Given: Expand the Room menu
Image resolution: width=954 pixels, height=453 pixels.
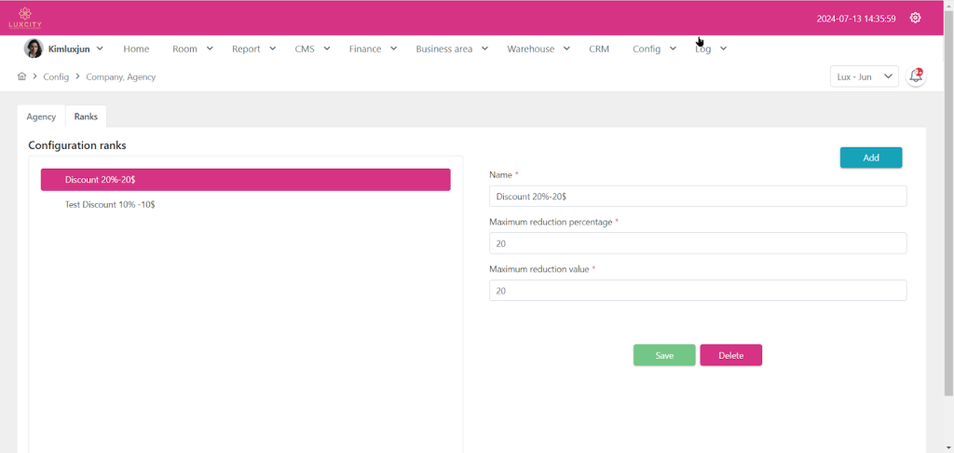Looking at the screenshot, I should click(193, 48).
